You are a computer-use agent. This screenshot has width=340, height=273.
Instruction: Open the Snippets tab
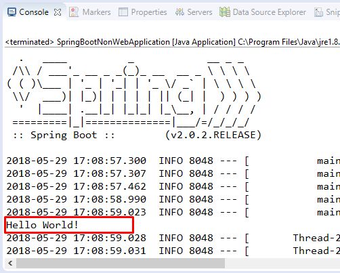[x=327, y=12]
